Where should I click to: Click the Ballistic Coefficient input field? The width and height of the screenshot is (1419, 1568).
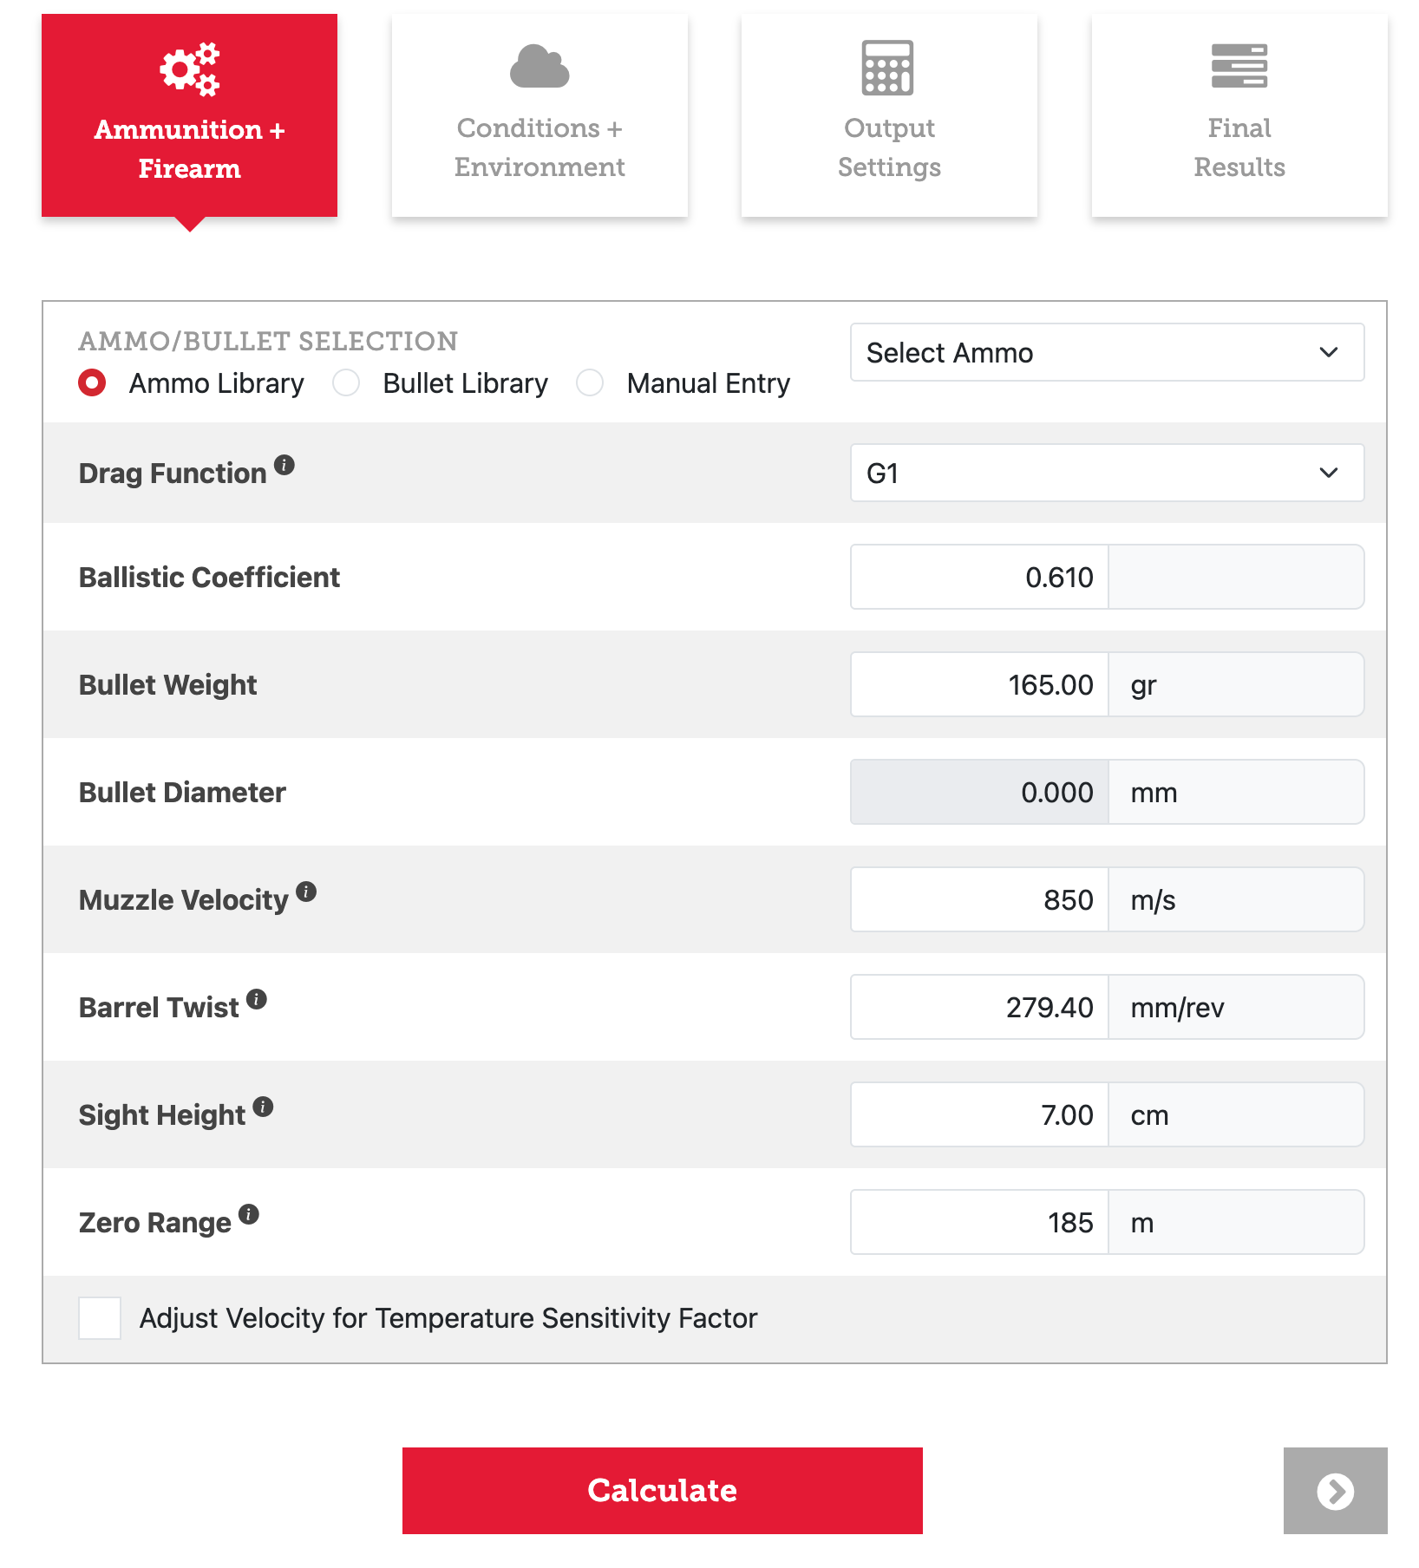point(980,578)
